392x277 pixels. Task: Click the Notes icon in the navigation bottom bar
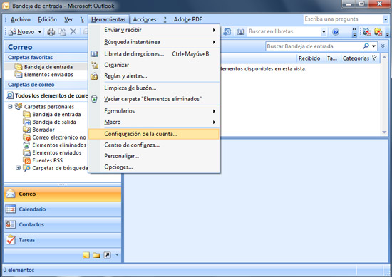86,255
